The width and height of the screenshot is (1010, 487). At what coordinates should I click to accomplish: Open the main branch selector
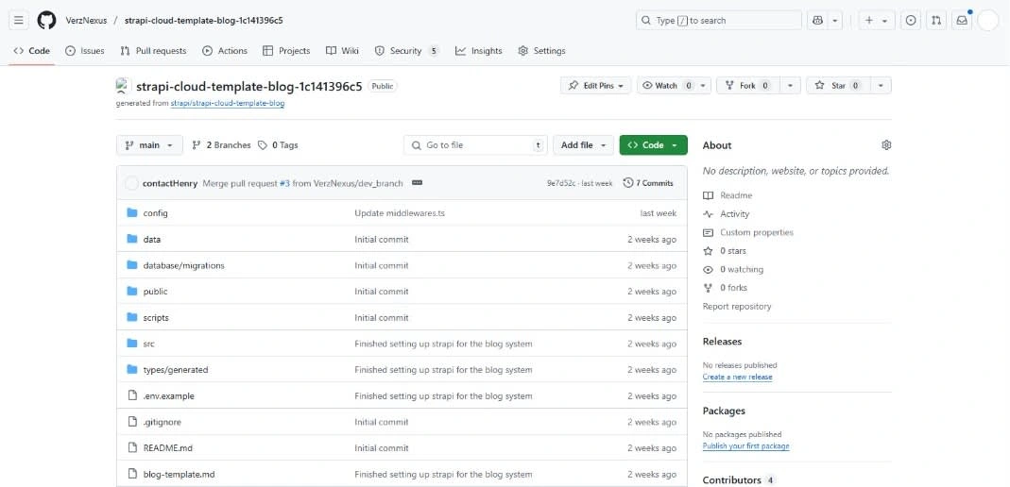pyautogui.click(x=149, y=145)
